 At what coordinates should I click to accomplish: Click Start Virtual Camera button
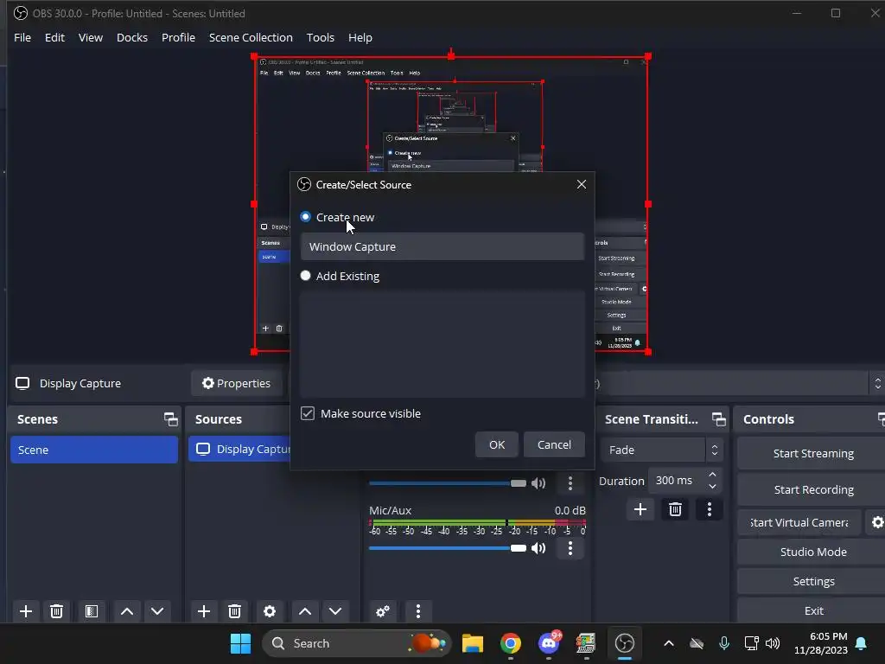click(x=799, y=522)
